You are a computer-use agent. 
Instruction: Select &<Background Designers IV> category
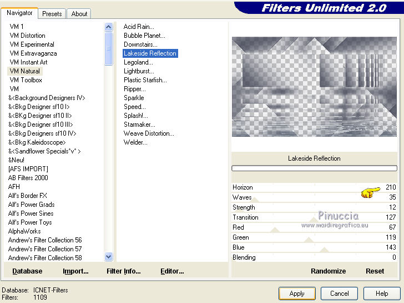point(47,98)
